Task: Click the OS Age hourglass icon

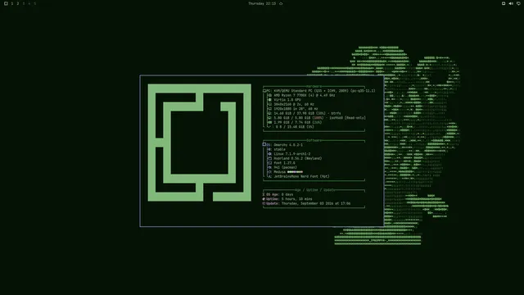Action: coord(264,194)
